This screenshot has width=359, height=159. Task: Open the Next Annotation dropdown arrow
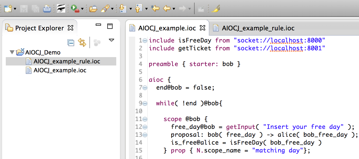(x=130, y=9)
